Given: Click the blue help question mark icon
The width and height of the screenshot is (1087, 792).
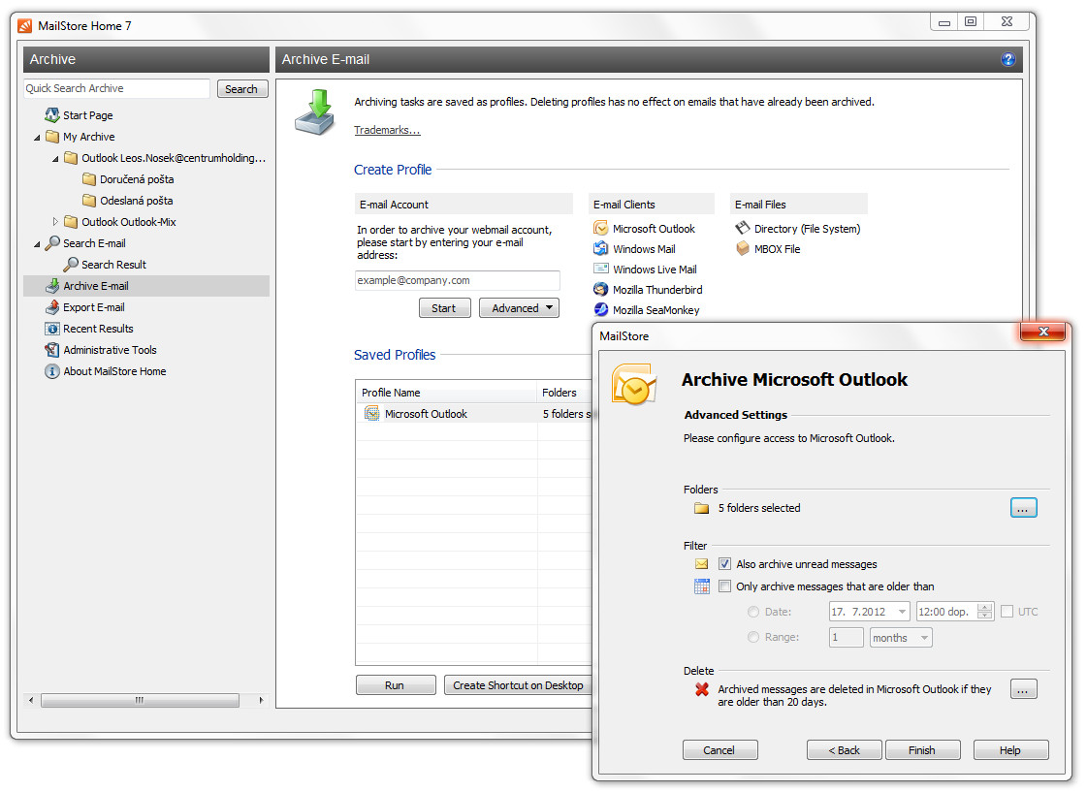Looking at the screenshot, I should coord(1007,59).
